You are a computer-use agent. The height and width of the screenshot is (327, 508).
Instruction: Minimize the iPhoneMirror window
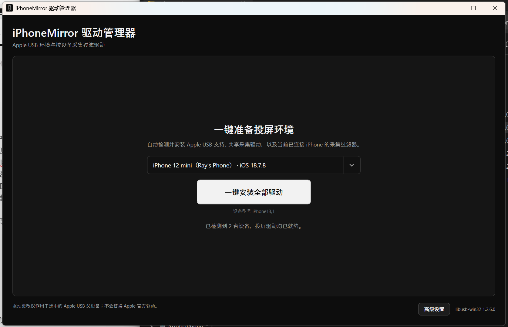(x=452, y=8)
